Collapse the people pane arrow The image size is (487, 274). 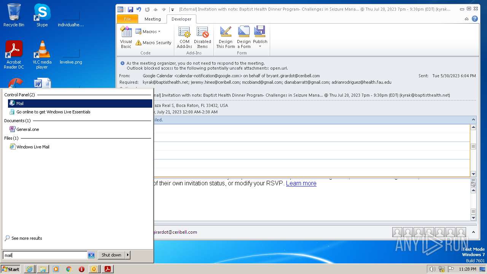473,232
